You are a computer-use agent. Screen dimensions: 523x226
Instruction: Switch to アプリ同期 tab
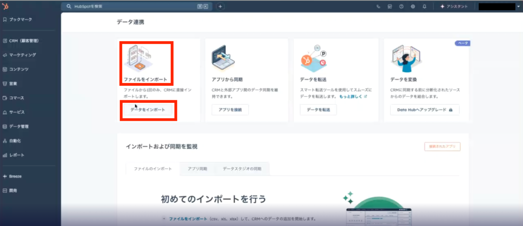point(197,169)
